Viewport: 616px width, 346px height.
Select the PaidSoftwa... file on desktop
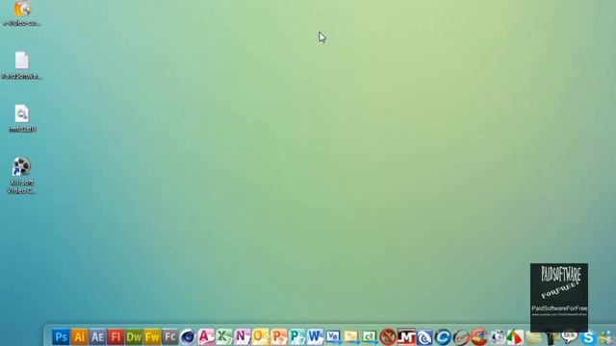pyautogui.click(x=21, y=65)
